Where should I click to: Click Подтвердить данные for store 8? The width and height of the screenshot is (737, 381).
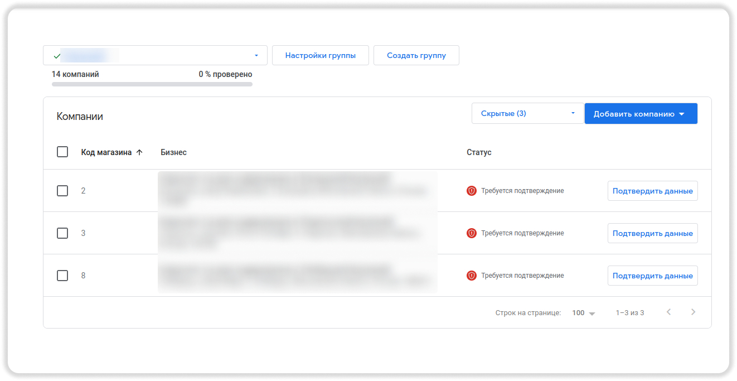coord(652,276)
